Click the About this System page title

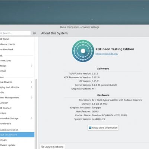pyautogui.click(x=54, y=33)
